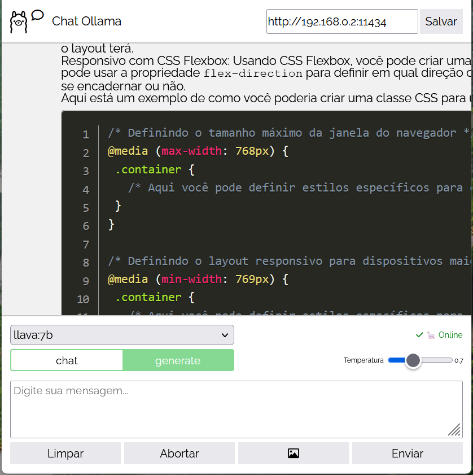
Task: Click the chevron arrow on the model selector
Action: point(224,335)
